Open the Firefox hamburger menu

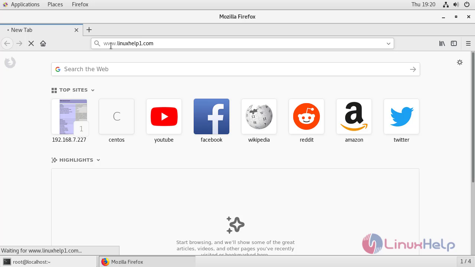[468, 43]
